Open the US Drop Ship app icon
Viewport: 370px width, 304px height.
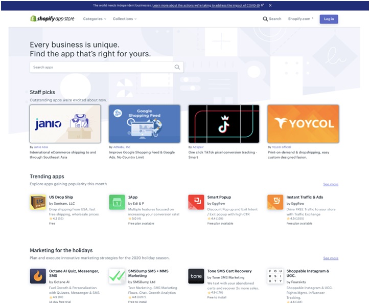coord(38,202)
